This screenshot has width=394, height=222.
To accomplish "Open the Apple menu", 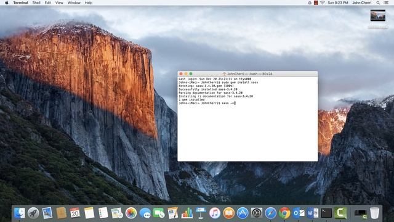I will pos(7,2).
